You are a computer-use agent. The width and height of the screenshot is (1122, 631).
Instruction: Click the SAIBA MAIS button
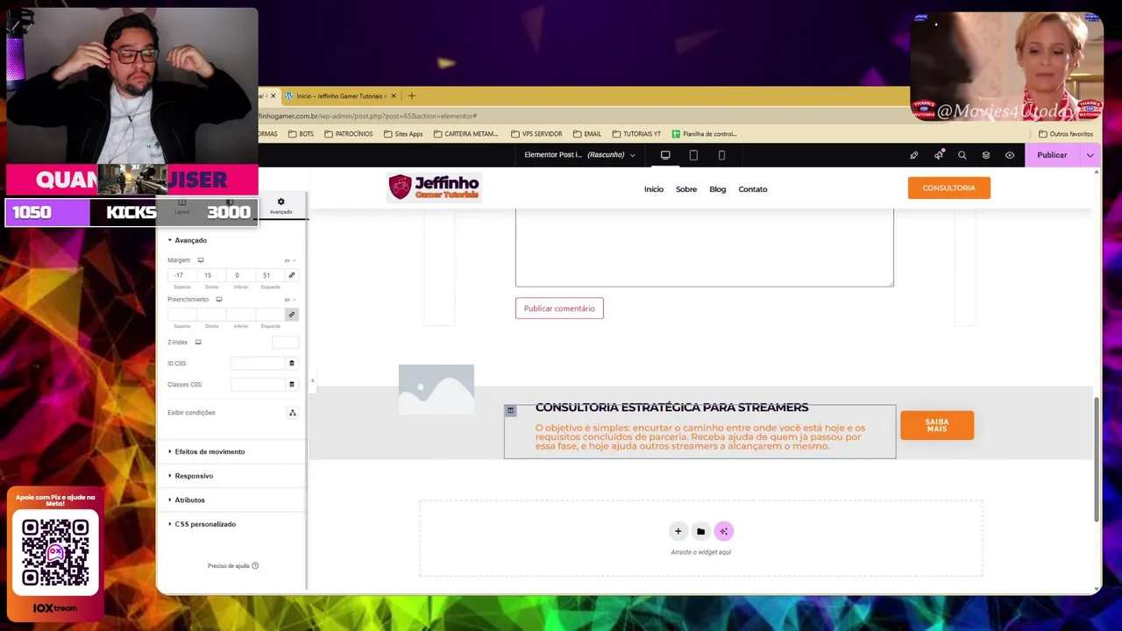pyautogui.click(x=937, y=425)
